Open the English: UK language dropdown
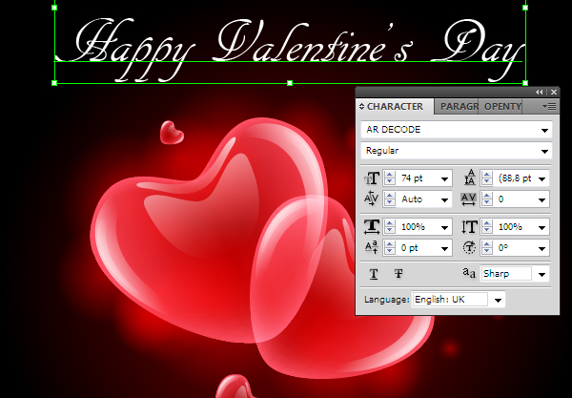Screen dimensions: 572x398 [499, 300]
